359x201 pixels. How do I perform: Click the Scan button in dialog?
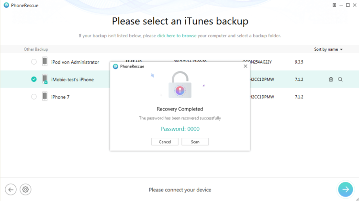point(195,142)
